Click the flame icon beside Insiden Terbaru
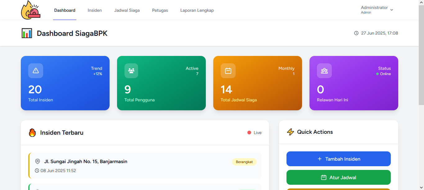The width and height of the screenshot is (424, 190). [32, 133]
